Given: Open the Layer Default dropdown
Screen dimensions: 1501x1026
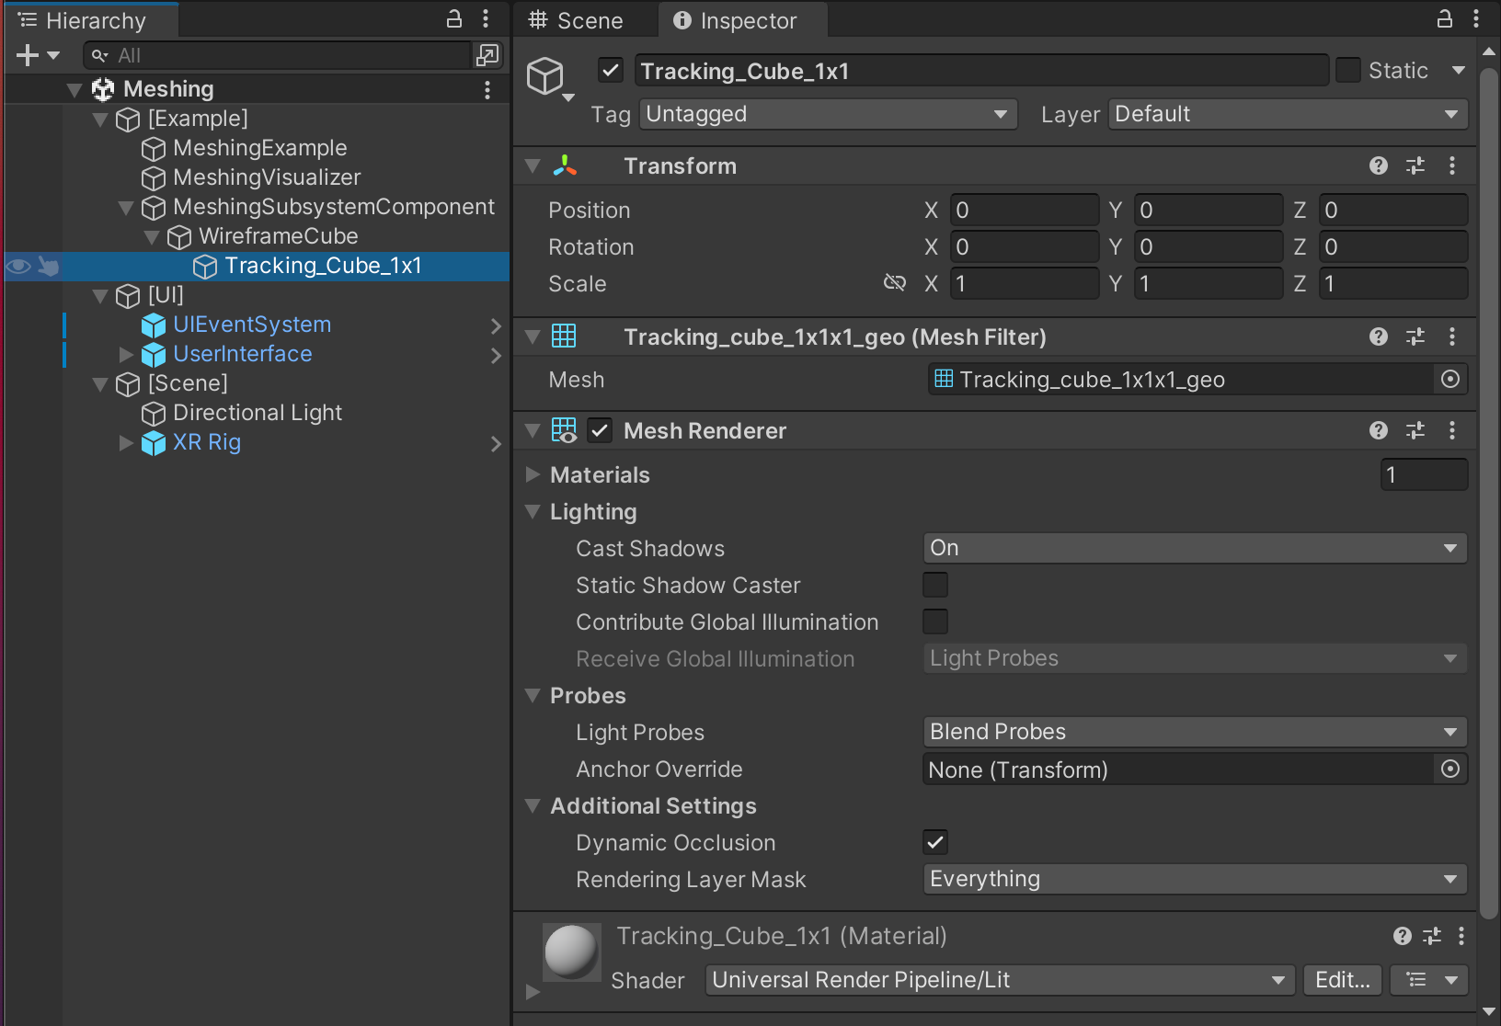Looking at the screenshot, I should (x=1286, y=114).
